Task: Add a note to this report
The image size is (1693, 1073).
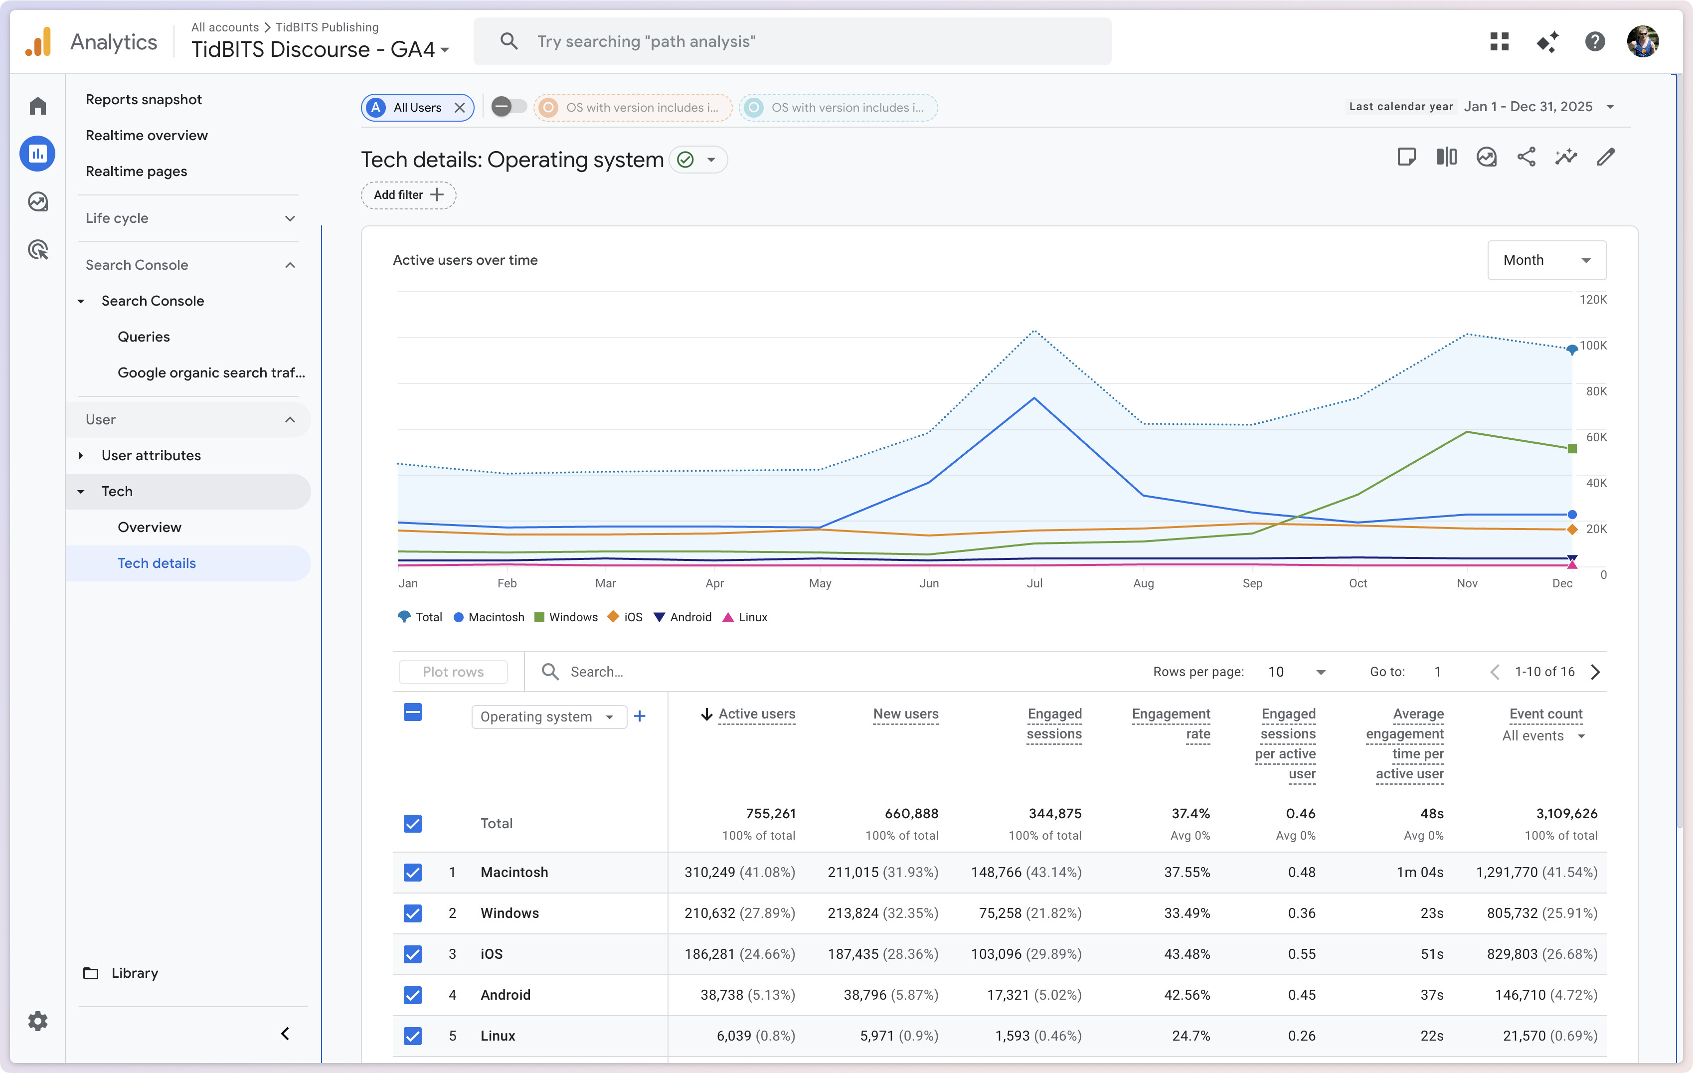Action: (1406, 157)
